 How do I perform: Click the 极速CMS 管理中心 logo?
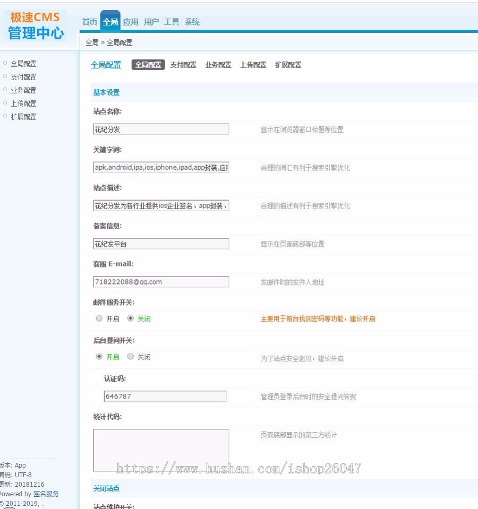point(35,25)
